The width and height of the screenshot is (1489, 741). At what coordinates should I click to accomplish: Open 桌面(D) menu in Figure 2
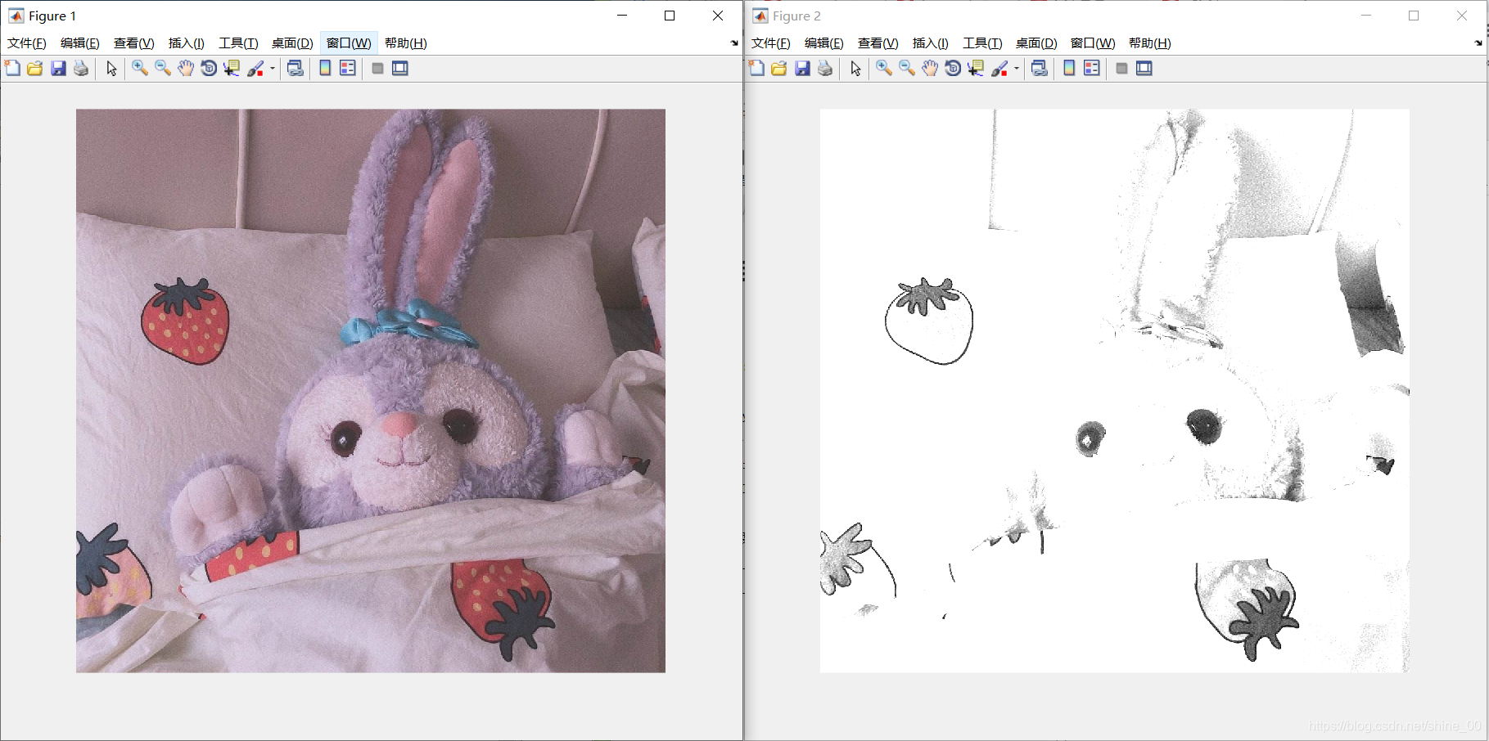pos(1036,43)
